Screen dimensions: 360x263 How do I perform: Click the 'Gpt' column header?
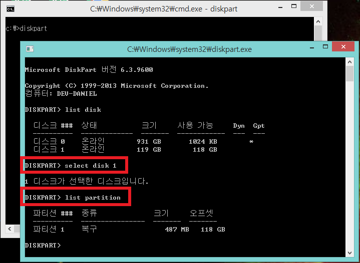click(x=259, y=126)
